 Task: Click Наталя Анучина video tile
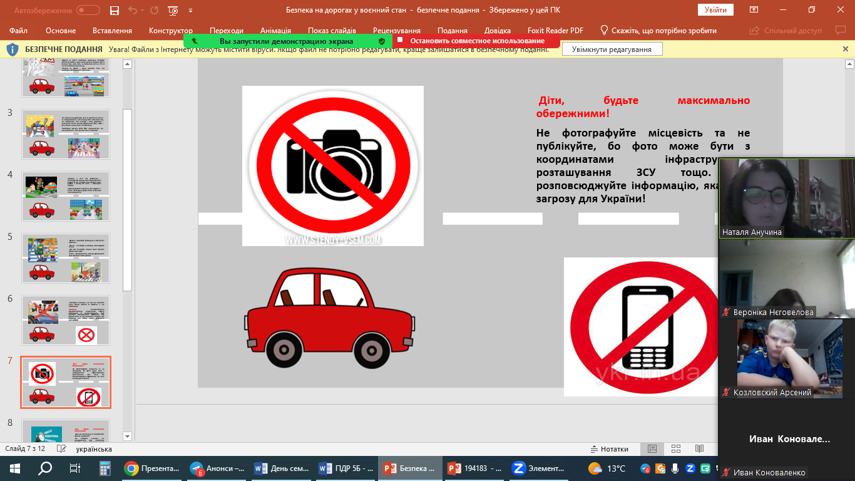(x=787, y=198)
